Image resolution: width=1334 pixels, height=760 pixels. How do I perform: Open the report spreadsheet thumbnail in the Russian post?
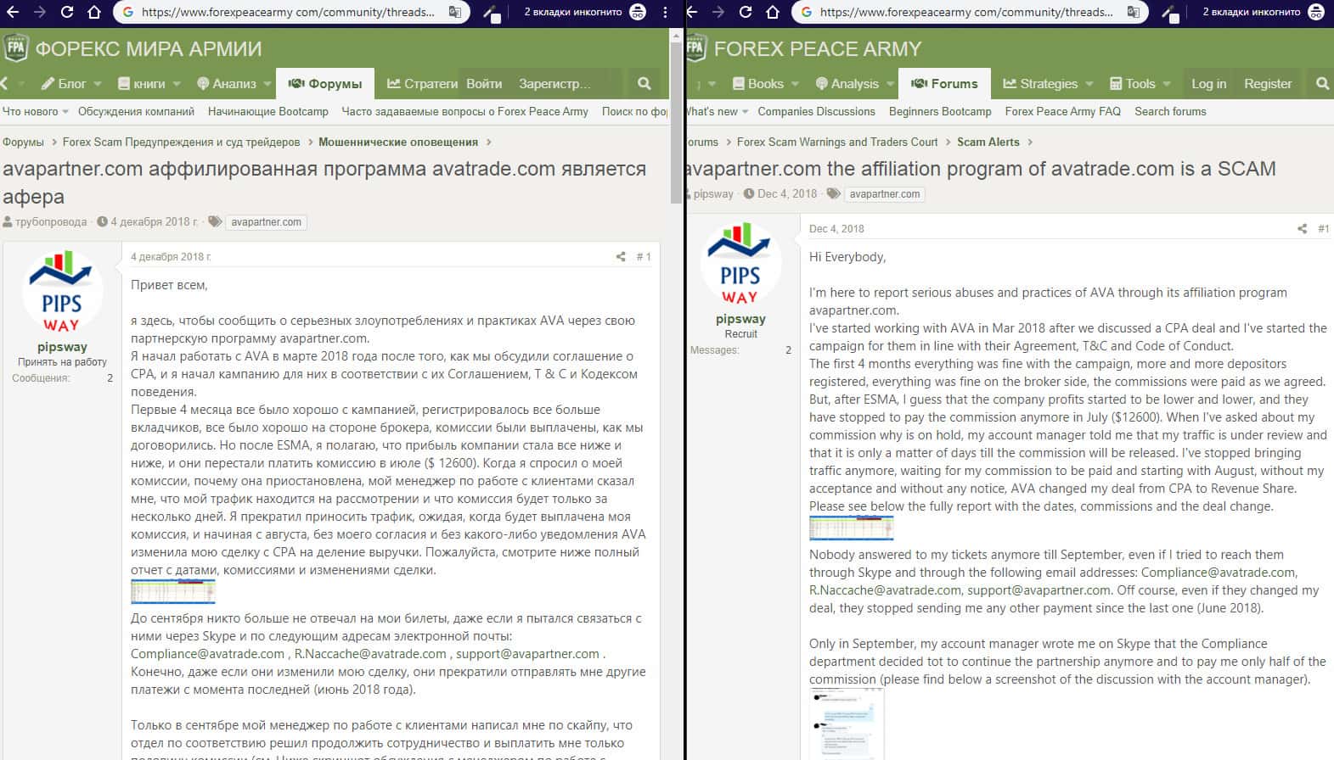pyautogui.click(x=173, y=591)
